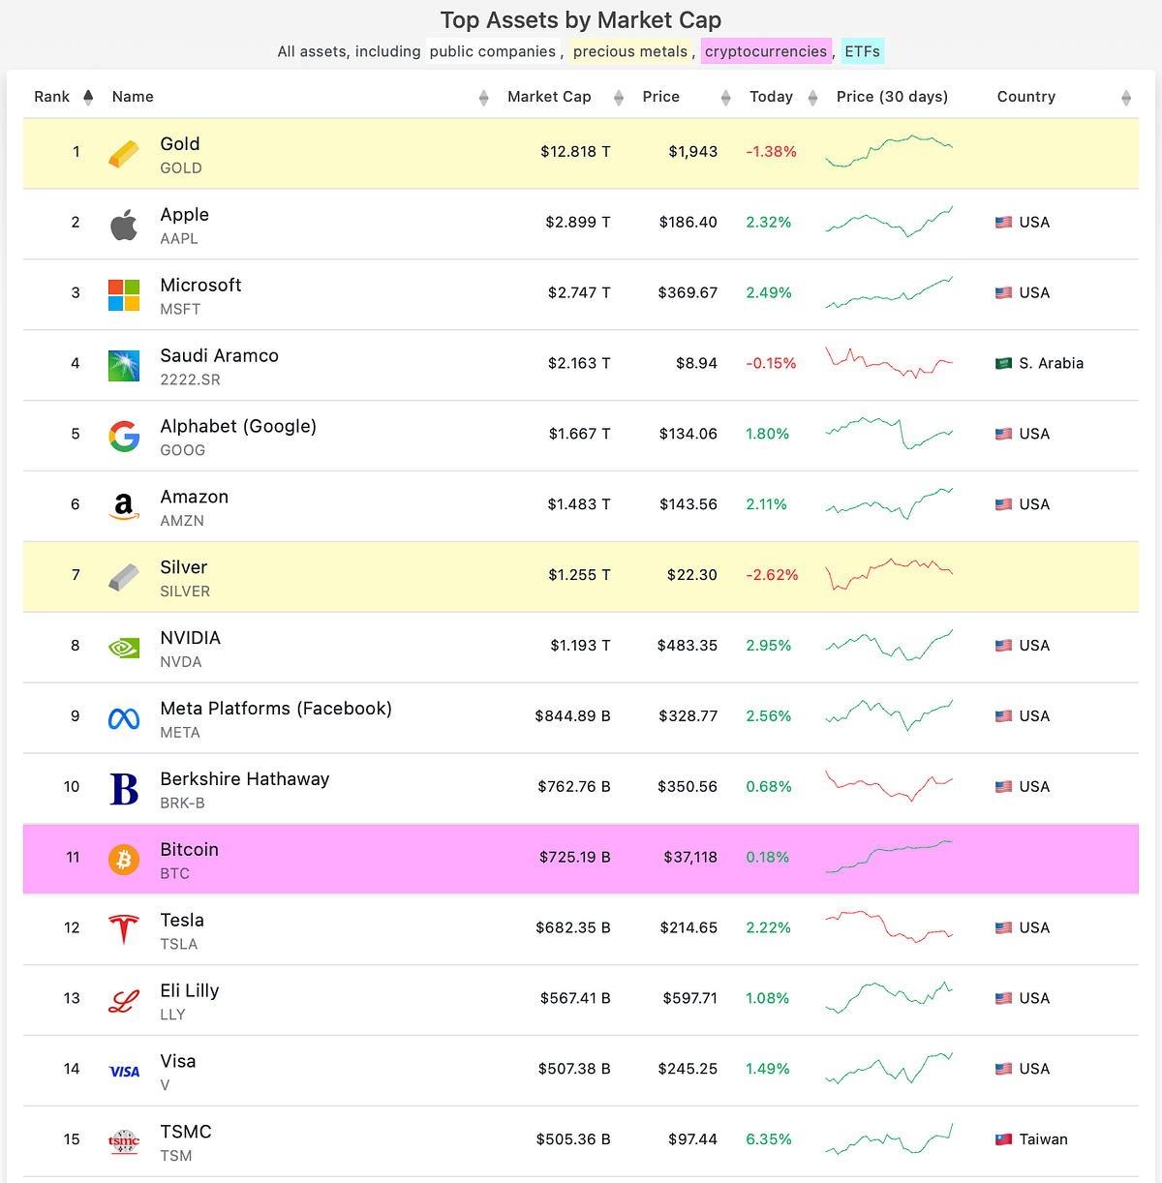
Task: Click Tesla market cap $682.35 B
Action: click(573, 928)
